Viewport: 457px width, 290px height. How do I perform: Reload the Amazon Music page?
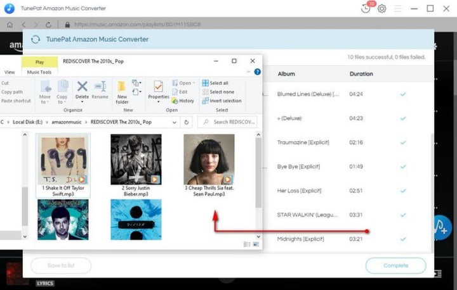(x=48, y=25)
